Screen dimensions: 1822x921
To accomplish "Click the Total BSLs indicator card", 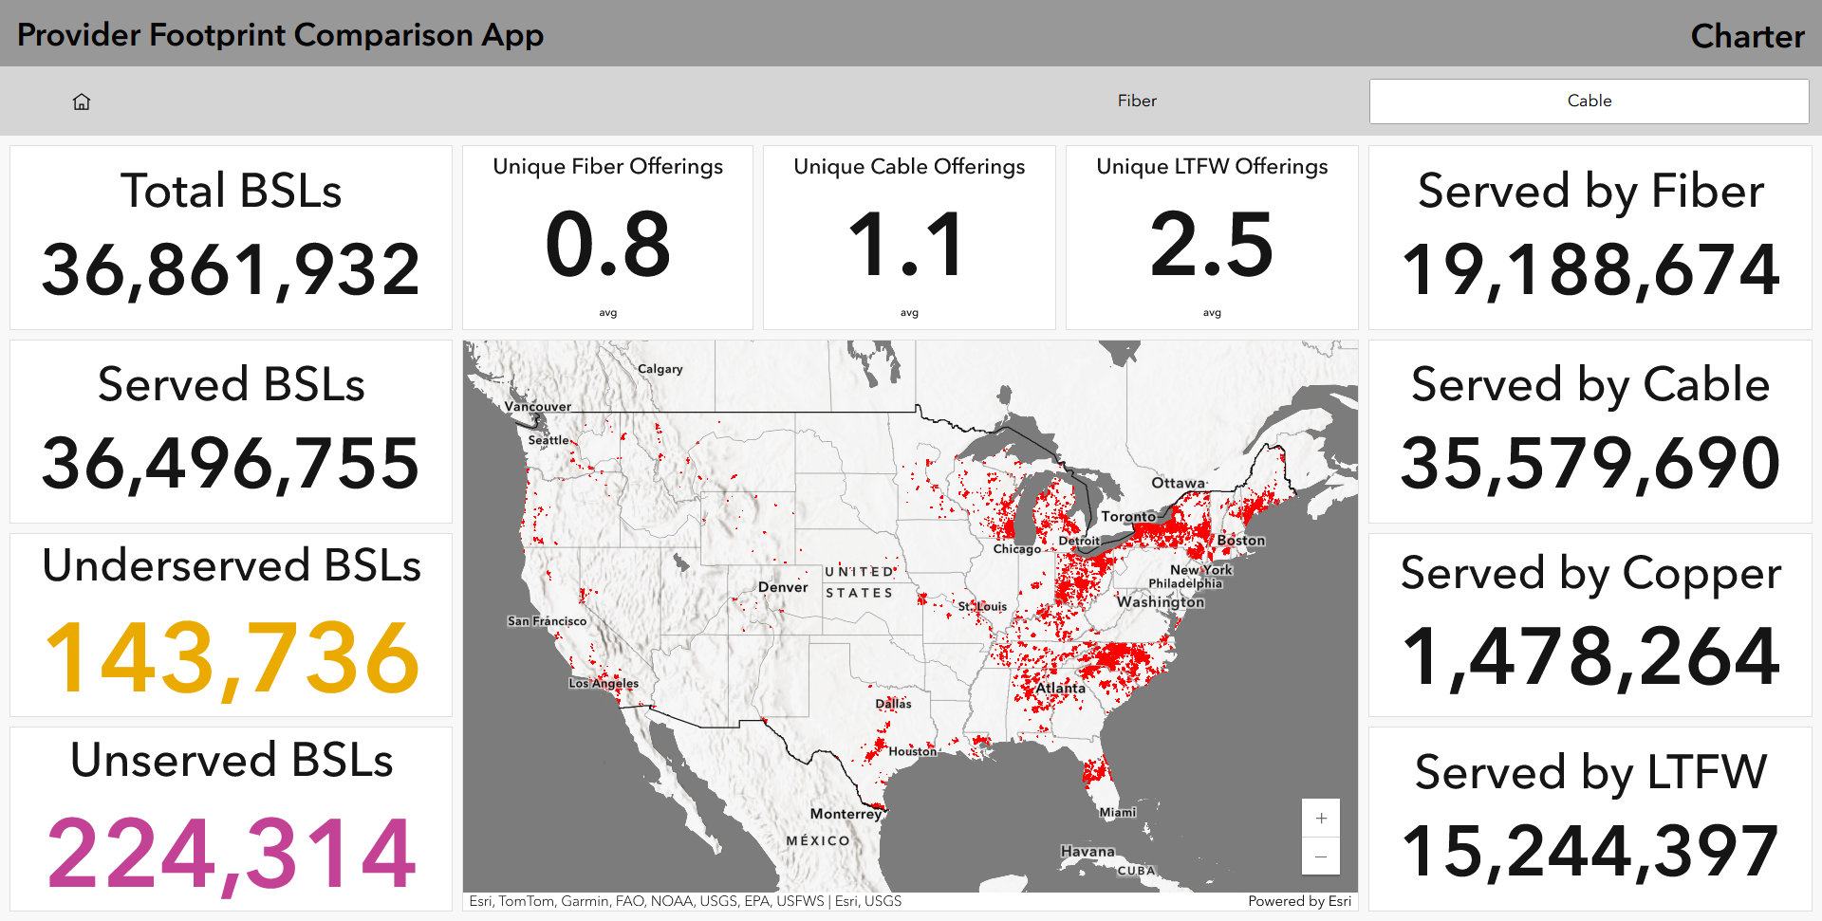I will tap(231, 237).
